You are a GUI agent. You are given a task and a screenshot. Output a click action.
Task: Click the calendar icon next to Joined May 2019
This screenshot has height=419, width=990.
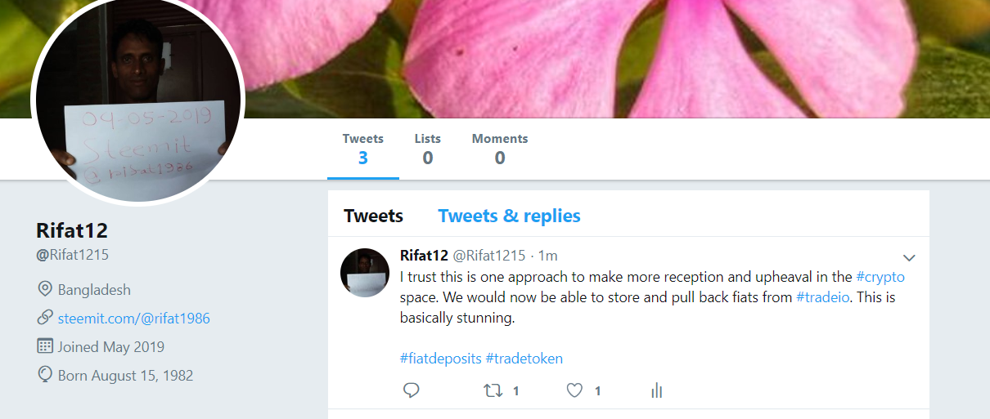pos(45,346)
